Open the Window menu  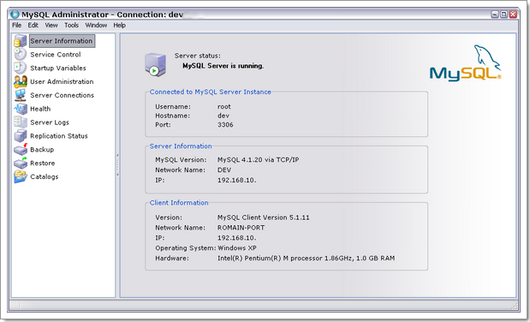[96, 26]
